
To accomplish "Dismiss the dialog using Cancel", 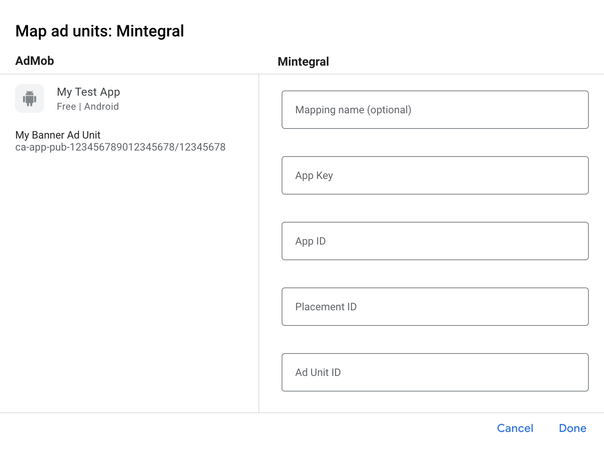I will (x=515, y=428).
